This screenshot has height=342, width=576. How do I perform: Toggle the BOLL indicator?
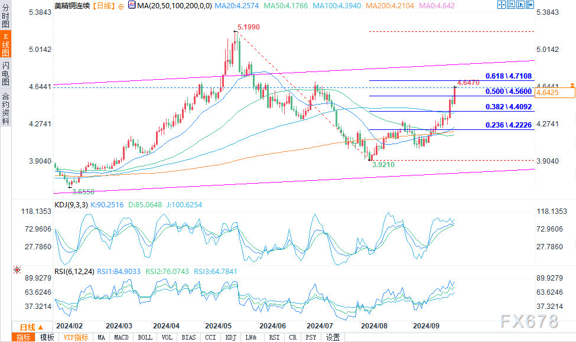(145, 337)
